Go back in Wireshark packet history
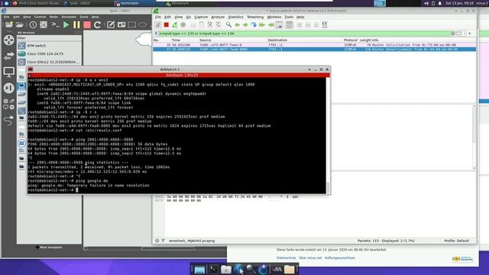 [x=237, y=24]
